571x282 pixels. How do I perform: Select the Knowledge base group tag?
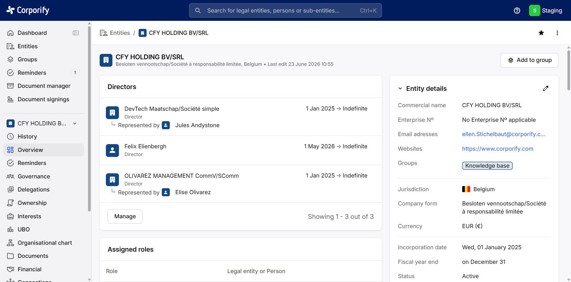(487, 166)
